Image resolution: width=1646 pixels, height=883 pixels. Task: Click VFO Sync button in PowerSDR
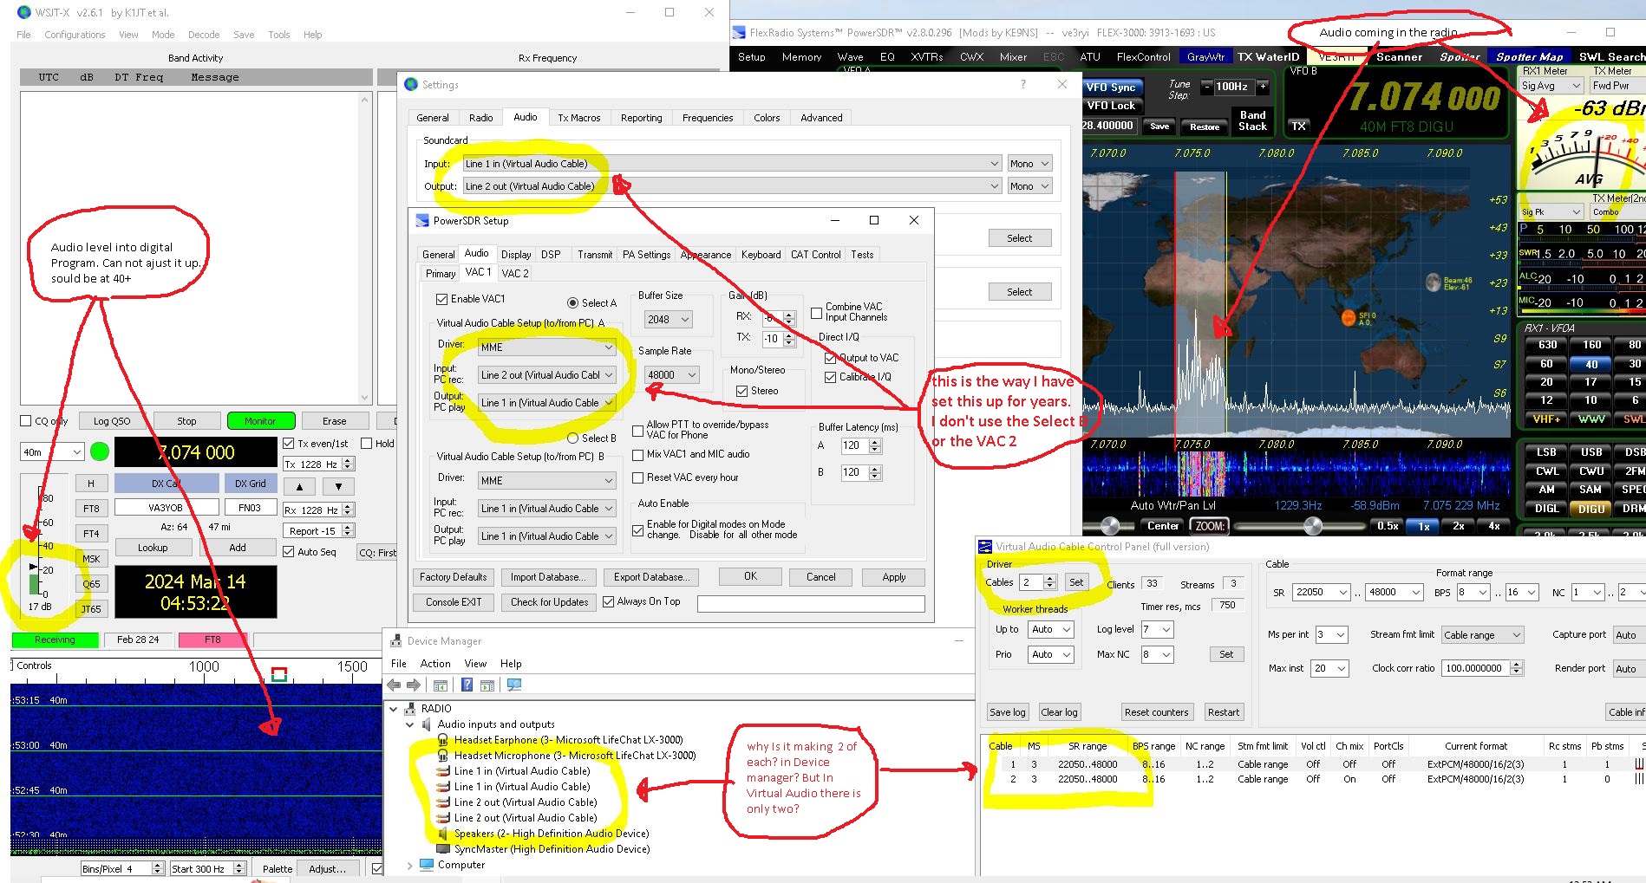(1111, 88)
